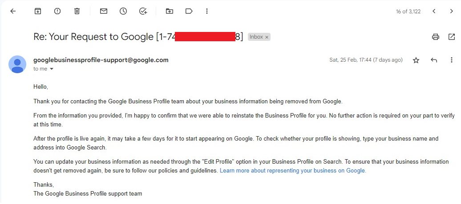
Task: Remove the Inbox label from conversation
Action: tap(267, 37)
